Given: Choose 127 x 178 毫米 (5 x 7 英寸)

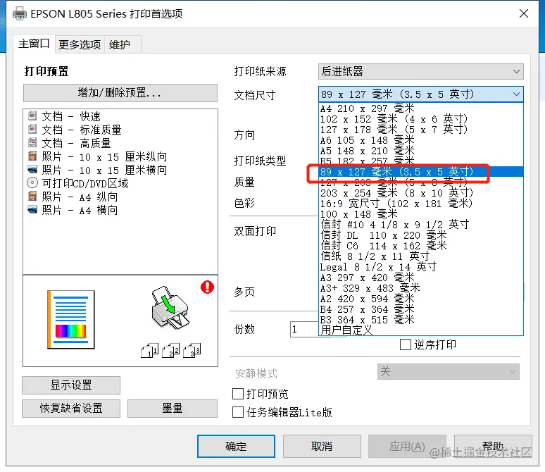Looking at the screenshot, I should (x=421, y=130).
